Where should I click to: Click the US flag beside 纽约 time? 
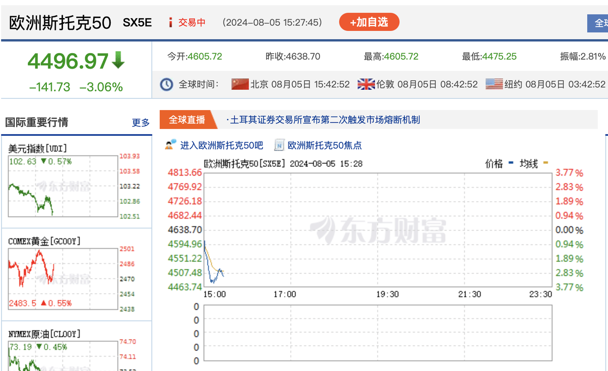(x=494, y=84)
